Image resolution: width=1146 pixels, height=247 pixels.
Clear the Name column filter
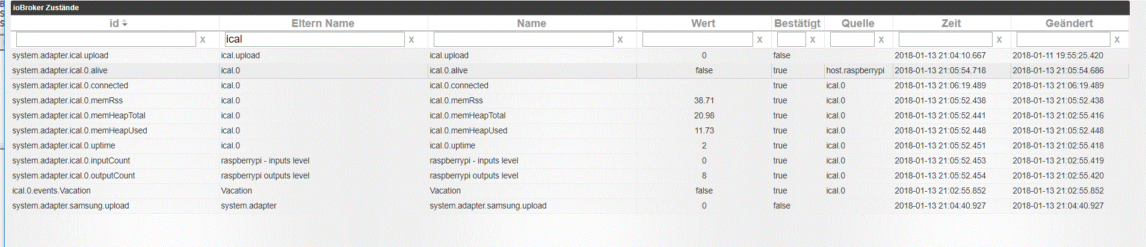tap(620, 40)
